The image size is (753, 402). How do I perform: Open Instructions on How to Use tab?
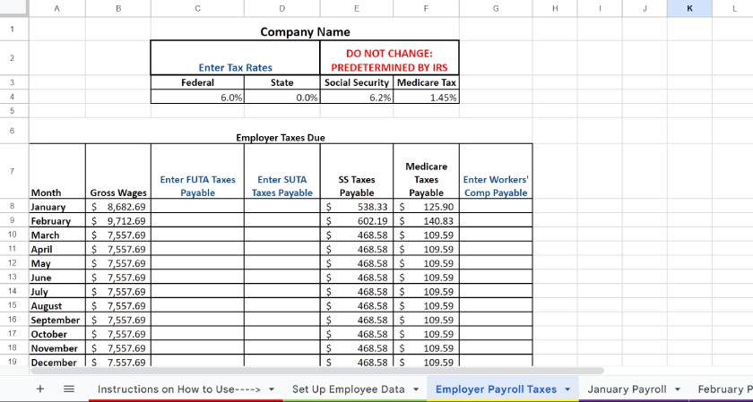pyautogui.click(x=178, y=389)
